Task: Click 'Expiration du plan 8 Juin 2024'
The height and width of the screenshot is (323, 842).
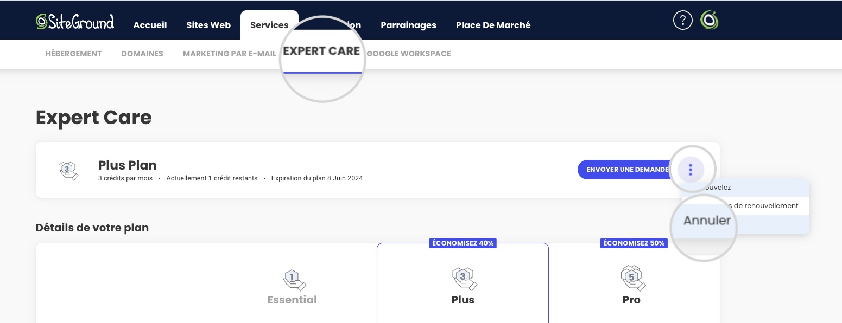Action: [x=317, y=178]
